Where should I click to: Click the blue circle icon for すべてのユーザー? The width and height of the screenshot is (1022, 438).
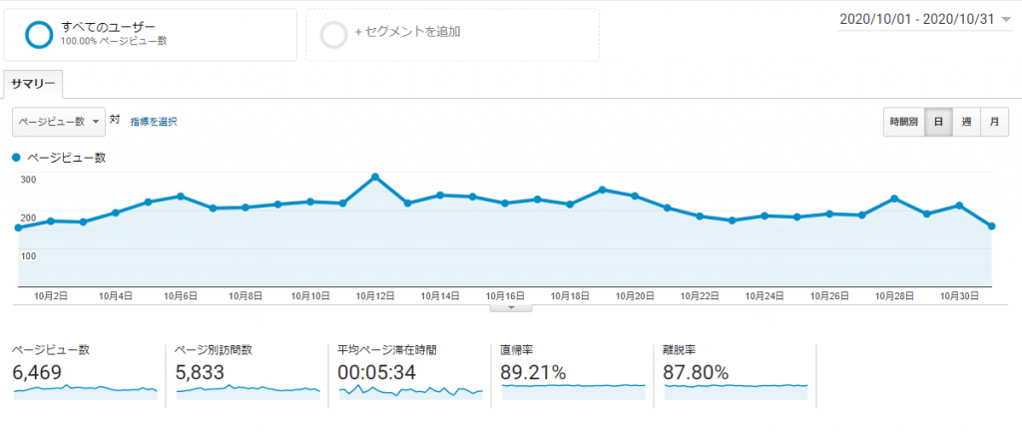coord(39,34)
